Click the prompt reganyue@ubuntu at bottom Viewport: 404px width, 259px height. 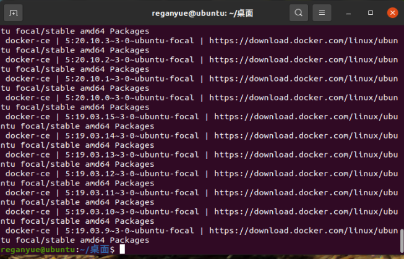click(x=38, y=250)
